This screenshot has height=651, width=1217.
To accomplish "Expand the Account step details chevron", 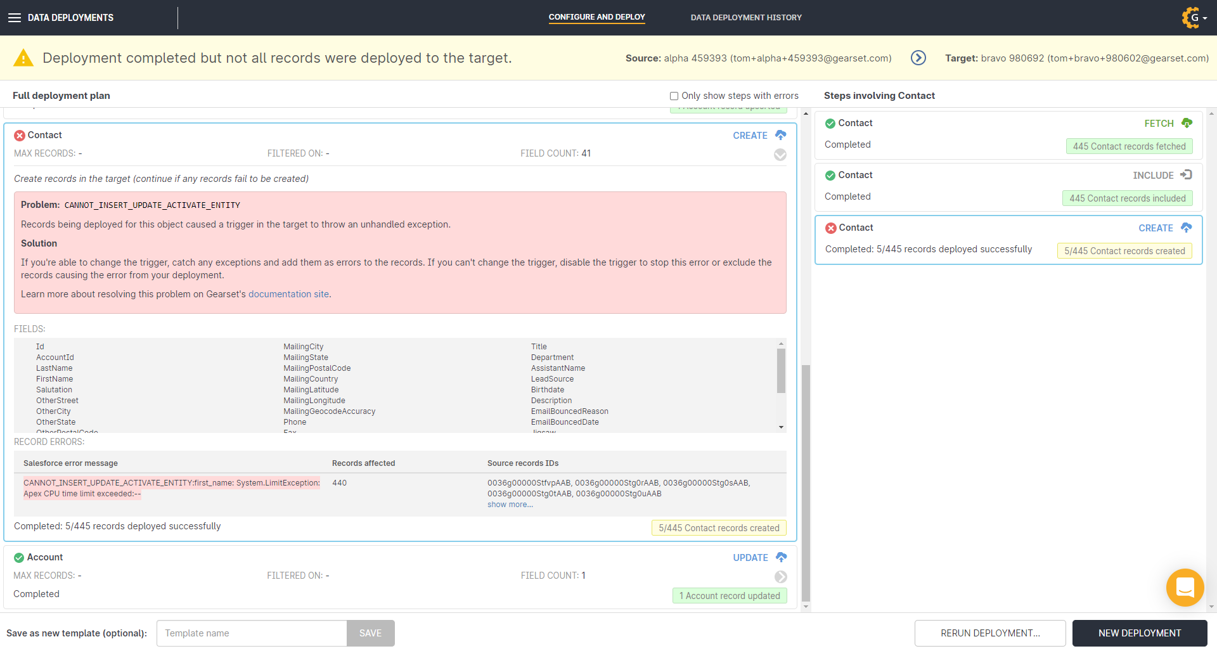I will click(x=780, y=576).
